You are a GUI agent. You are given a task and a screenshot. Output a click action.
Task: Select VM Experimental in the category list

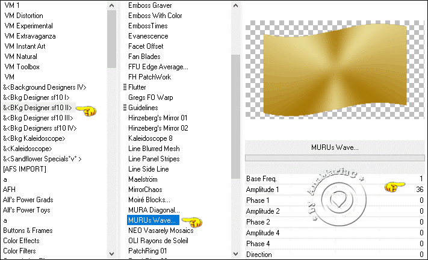coord(29,26)
